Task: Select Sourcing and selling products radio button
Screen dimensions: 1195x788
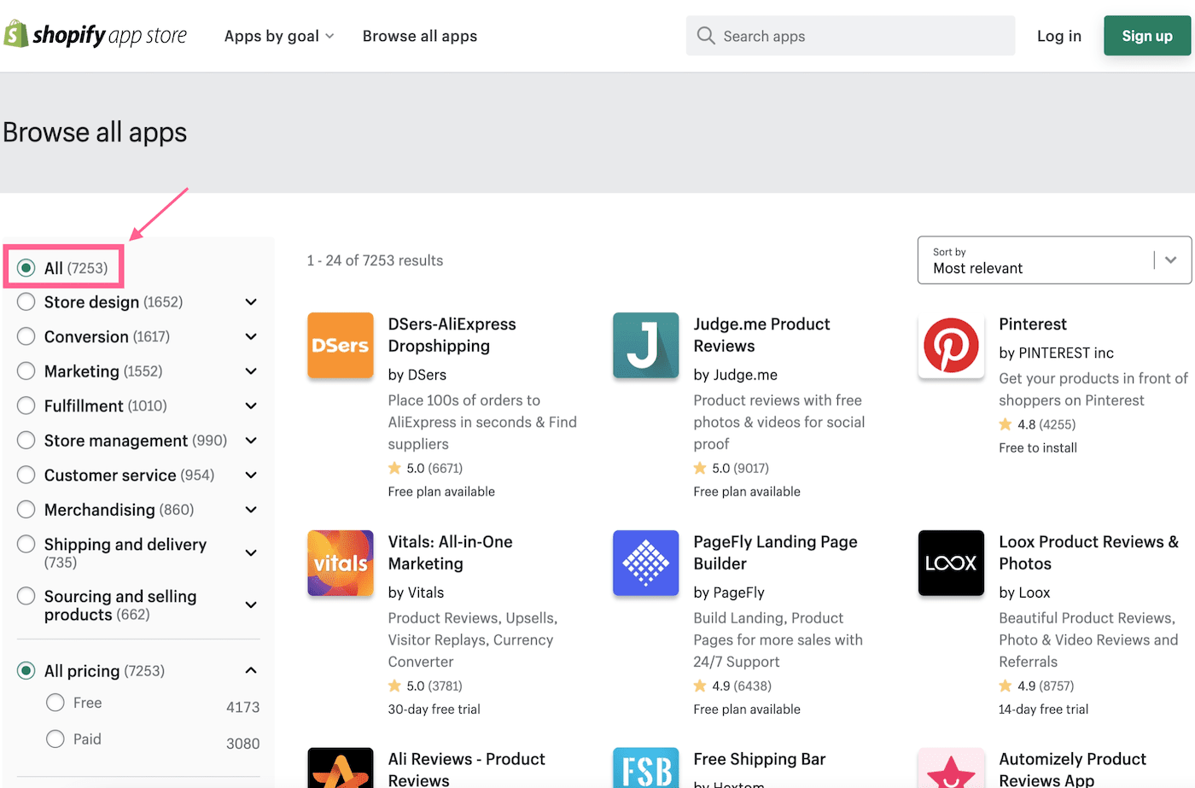Action: [x=26, y=596]
